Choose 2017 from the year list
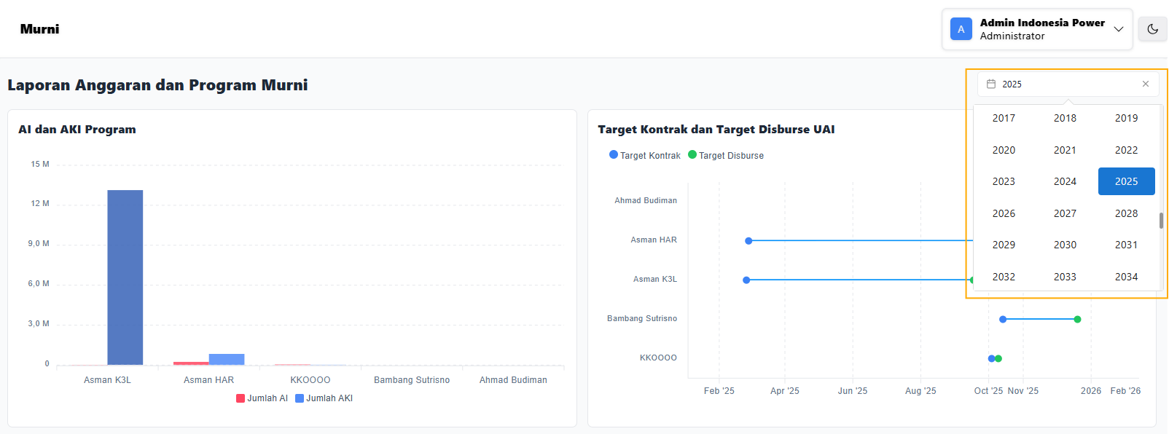 (x=1004, y=118)
